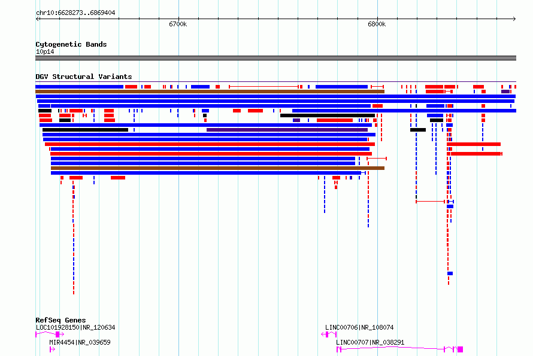533x356 pixels.
Task: Open the RefSeq Genes track title
Action: tap(60, 320)
